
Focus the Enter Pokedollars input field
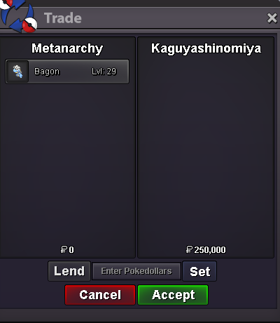(x=136, y=271)
